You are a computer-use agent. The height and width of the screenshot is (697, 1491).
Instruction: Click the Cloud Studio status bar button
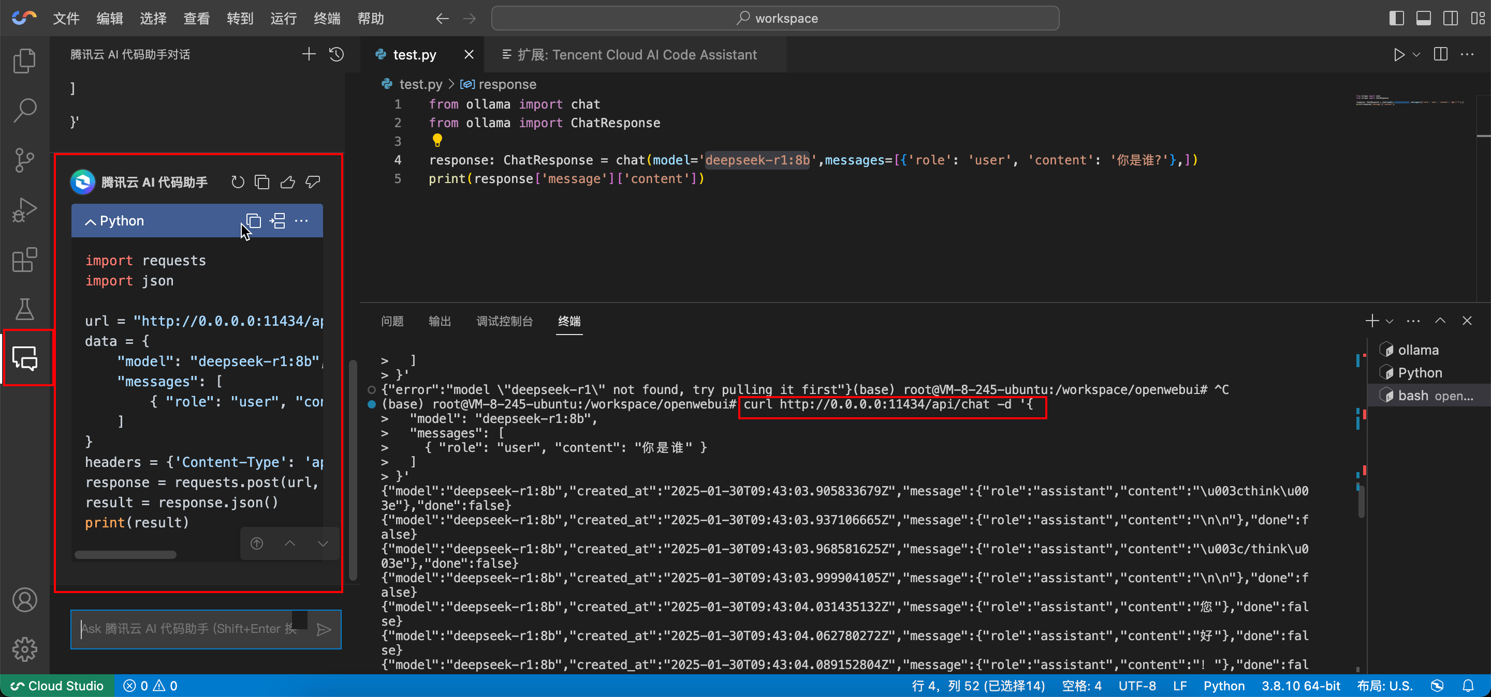57,686
